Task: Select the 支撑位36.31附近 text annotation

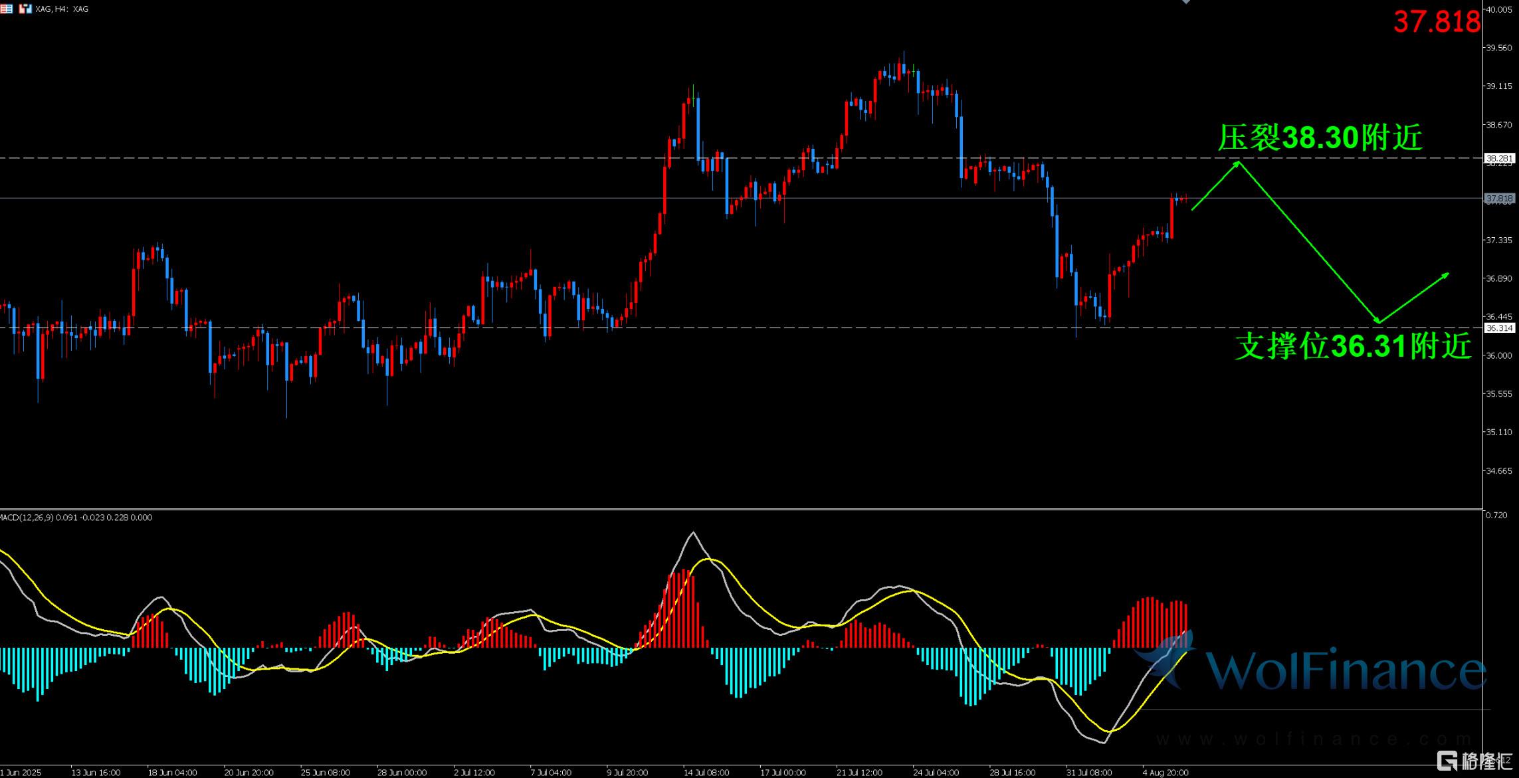Action: [x=1354, y=346]
